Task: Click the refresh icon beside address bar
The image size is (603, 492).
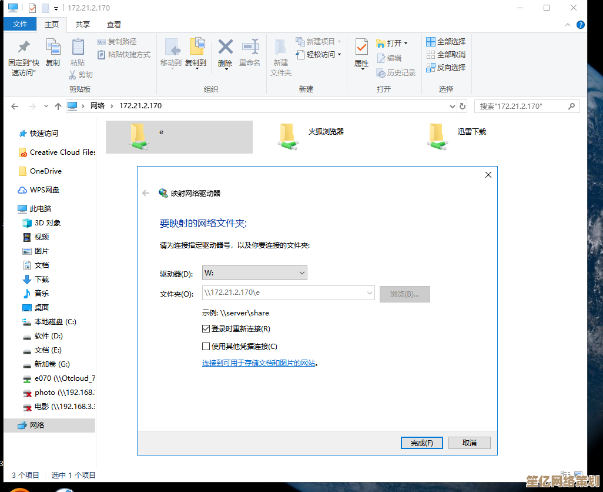Action: point(463,107)
